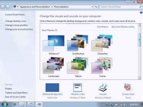Click the Show desktop button at taskbar end
This screenshot has height=107, width=143.
[x=142, y=104]
